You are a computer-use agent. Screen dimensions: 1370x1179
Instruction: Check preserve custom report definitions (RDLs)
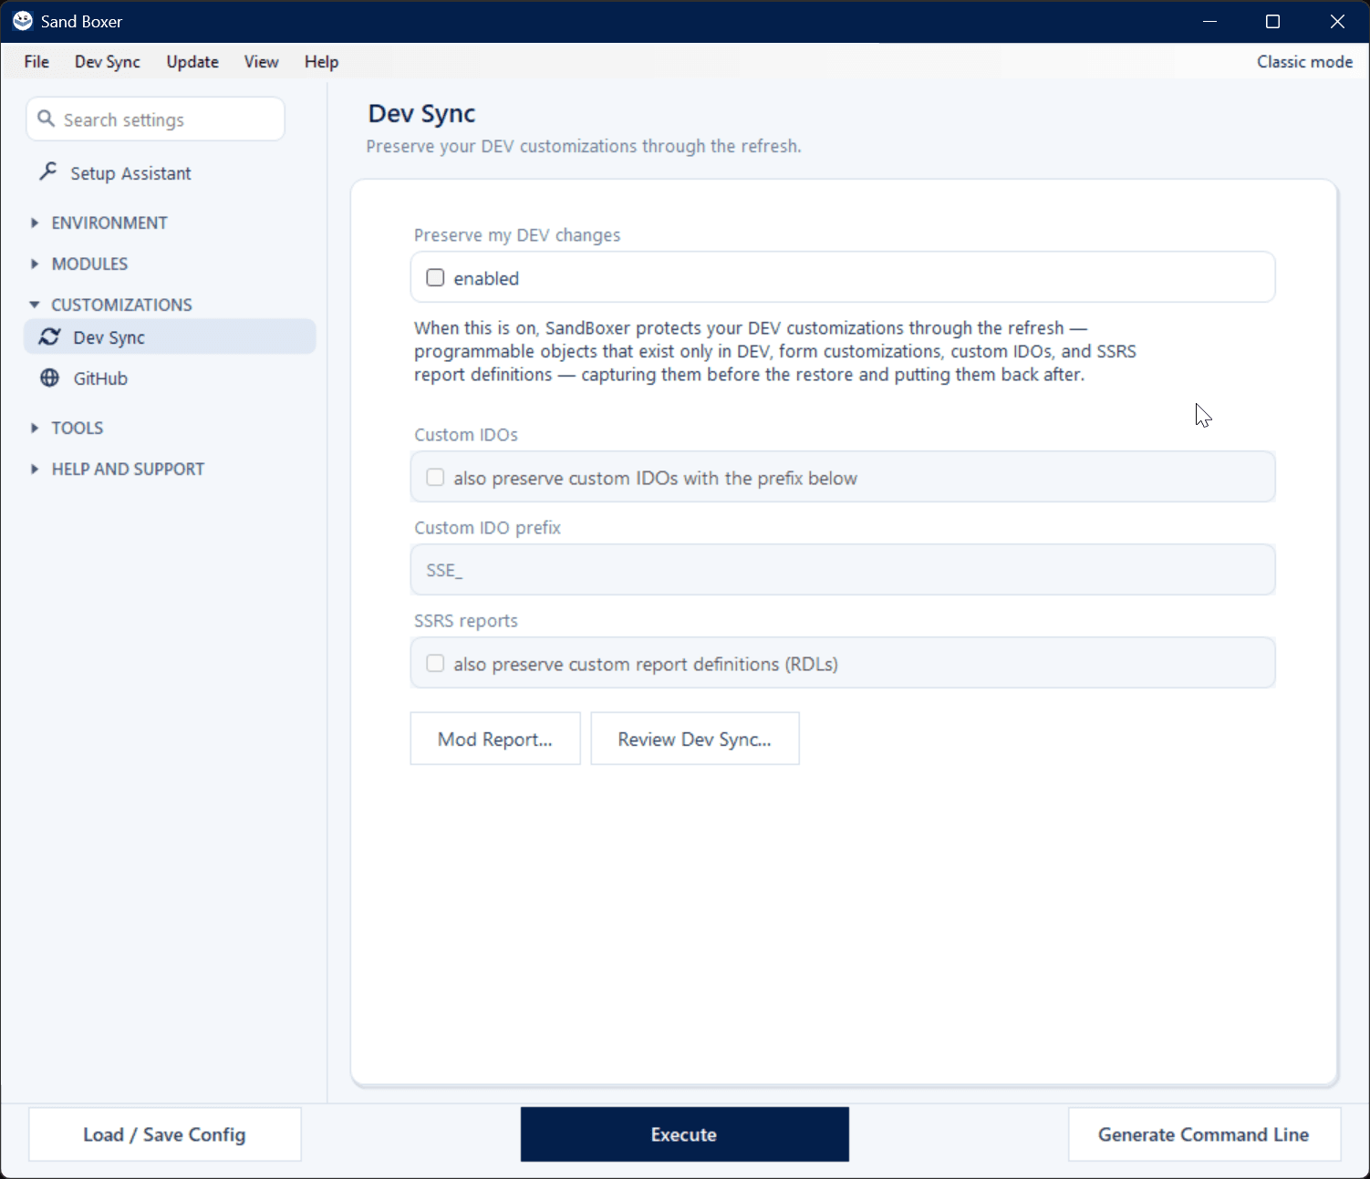(435, 663)
